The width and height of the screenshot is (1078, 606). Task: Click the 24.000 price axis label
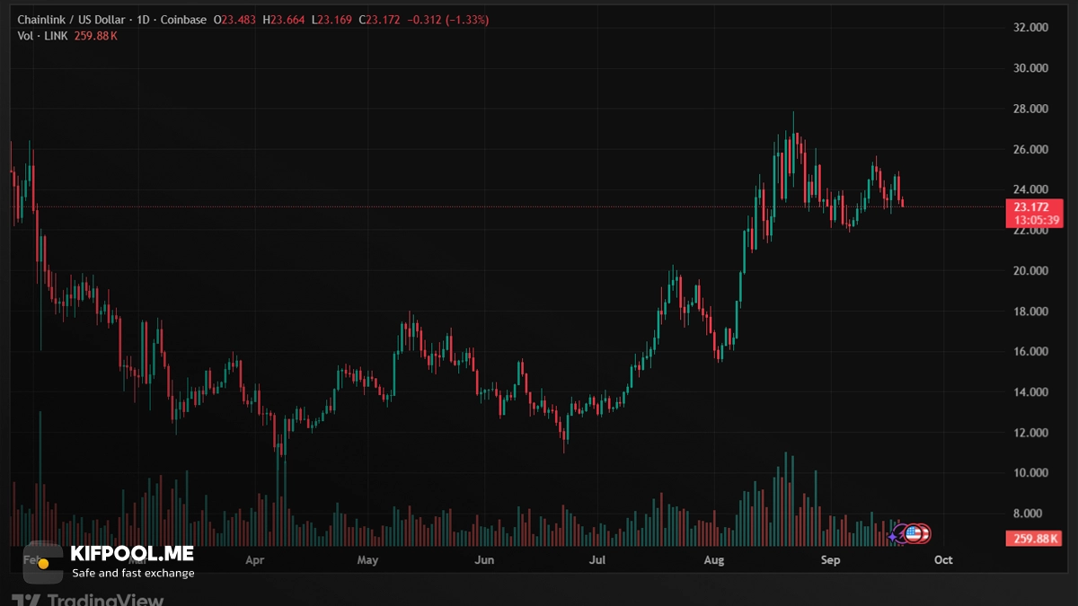pyautogui.click(x=1030, y=189)
